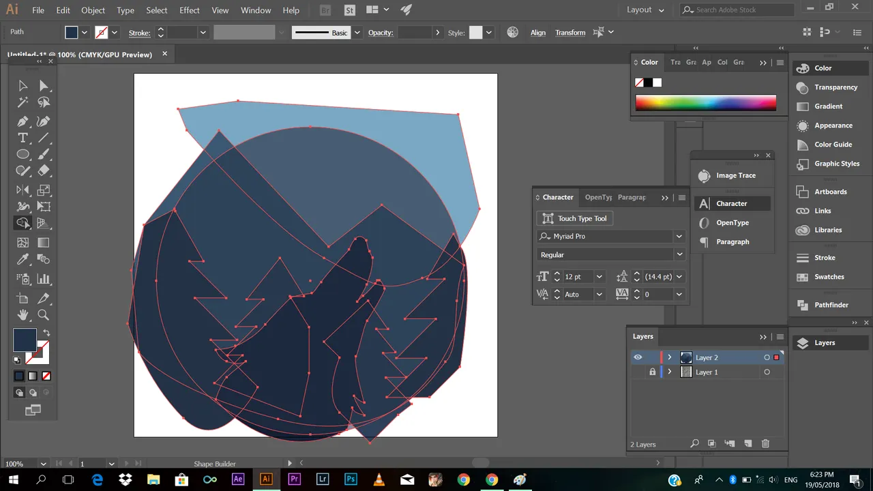Delete selection with Layers trash icon

[x=765, y=443]
